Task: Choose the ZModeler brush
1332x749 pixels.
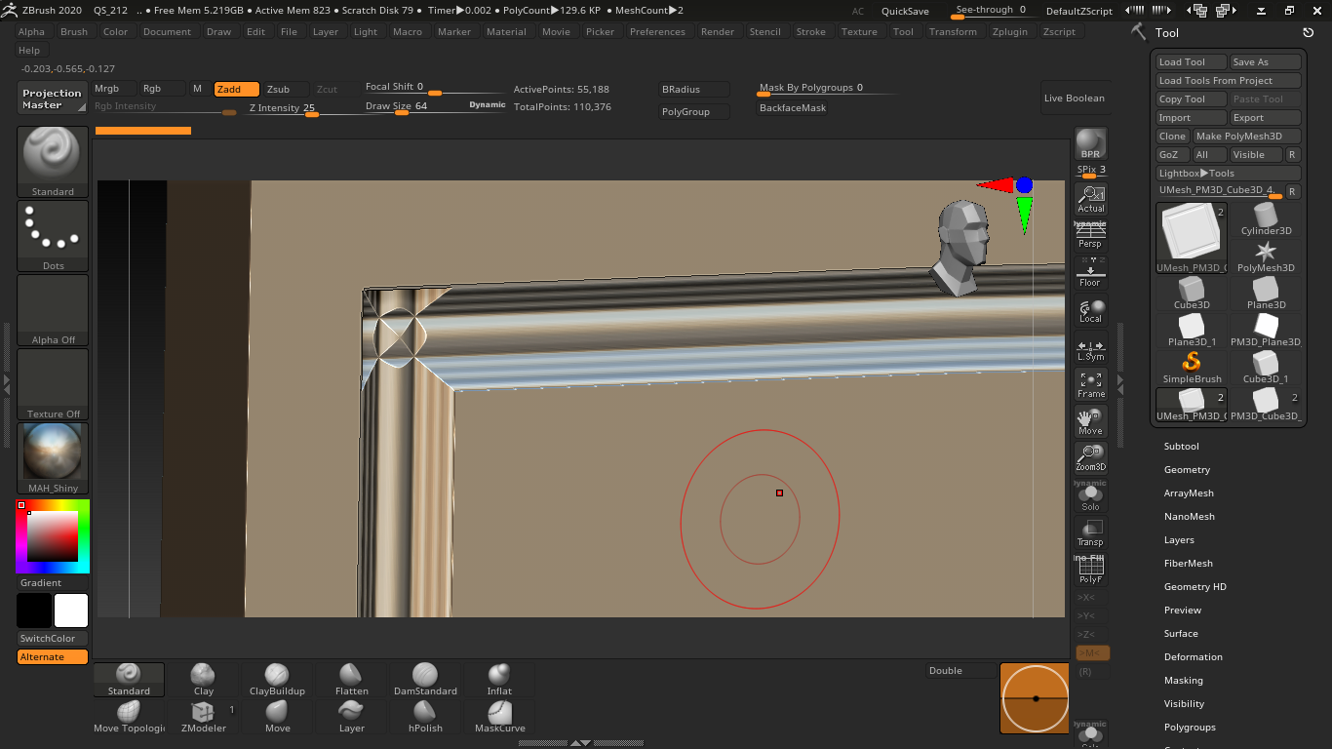Action: (x=204, y=717)
